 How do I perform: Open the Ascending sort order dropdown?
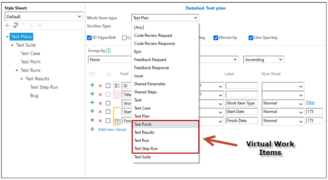(x=263, y=59)
